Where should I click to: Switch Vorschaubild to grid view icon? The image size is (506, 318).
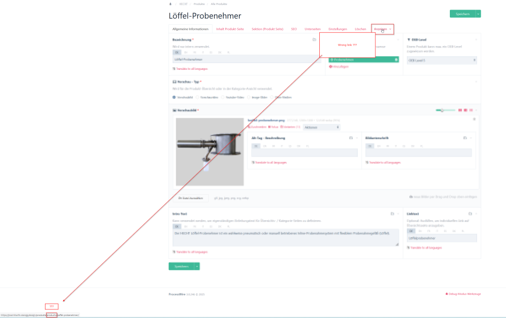(x=460, y=110)
